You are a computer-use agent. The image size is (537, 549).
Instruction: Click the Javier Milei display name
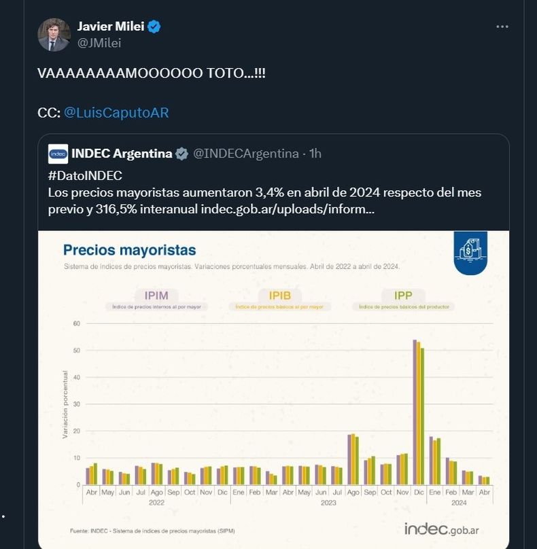(x=111, y=26)
